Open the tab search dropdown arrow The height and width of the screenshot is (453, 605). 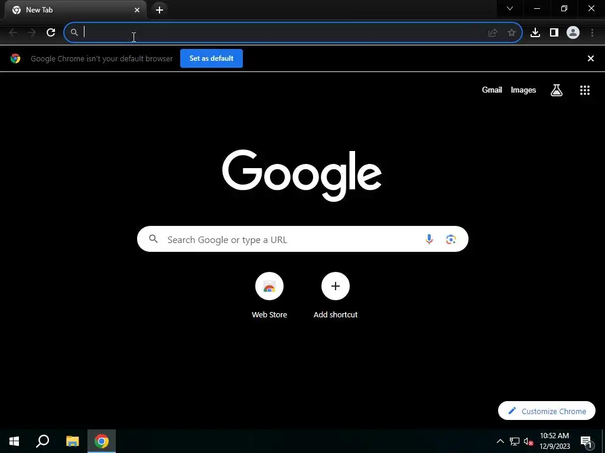click(x=510, y=8)
